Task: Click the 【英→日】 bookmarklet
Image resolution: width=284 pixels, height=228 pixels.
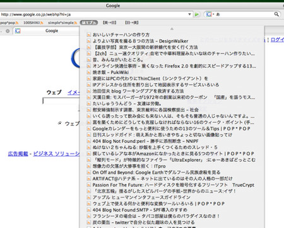Action: coord(109,23)
